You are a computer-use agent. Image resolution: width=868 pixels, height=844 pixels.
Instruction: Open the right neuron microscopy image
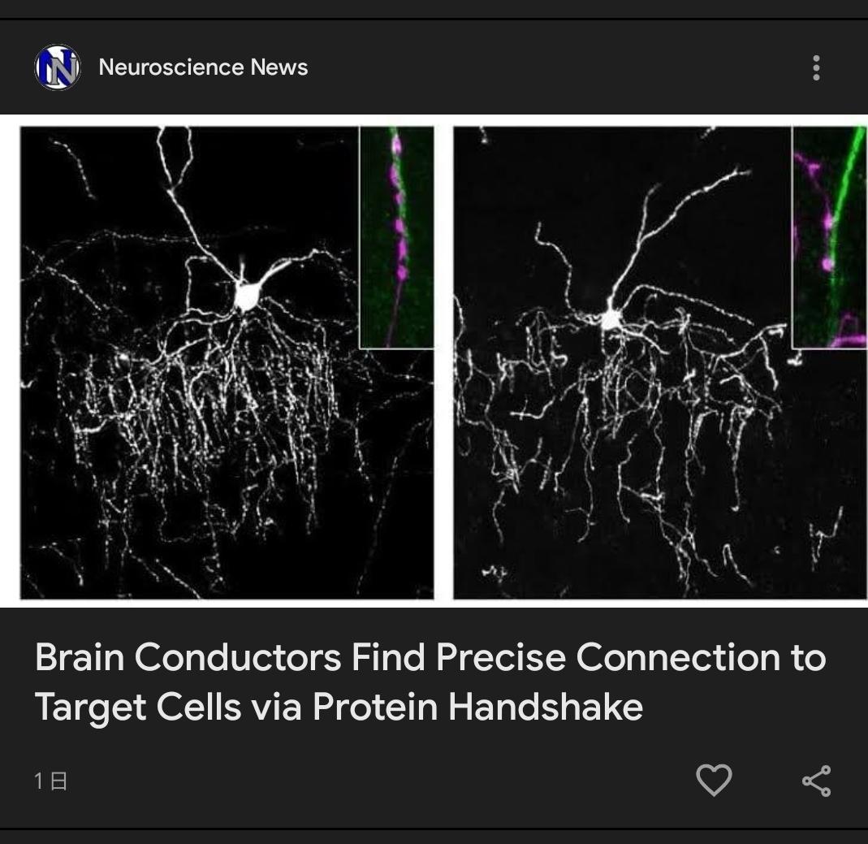tap(660, 363)
